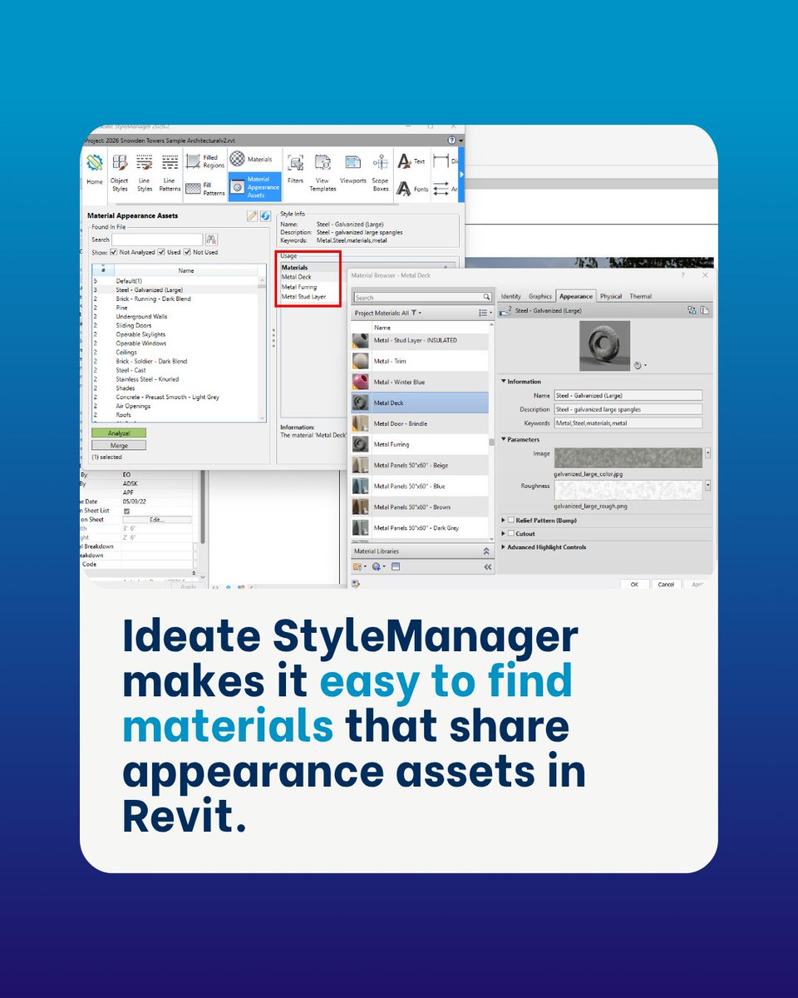The height and width of the screenshot is (998, 798).
Task: Click the open library folder icon
Action: tap(359, 567)
